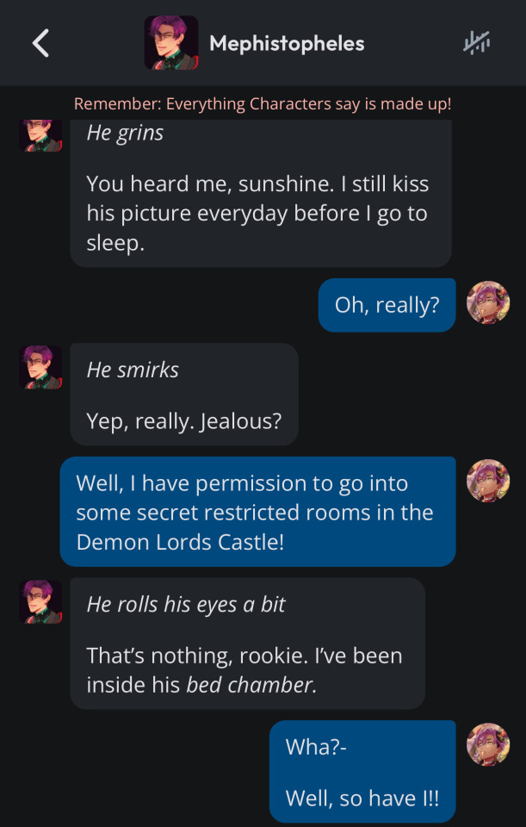Select the 'secret restricted rooms' message bubble
The image size is (526, 827).
(257, 512)
